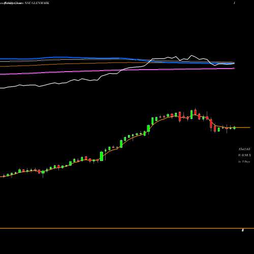The image size is (254, 254).
Task: Click the peak of the white indicator line
Action: 192,55
